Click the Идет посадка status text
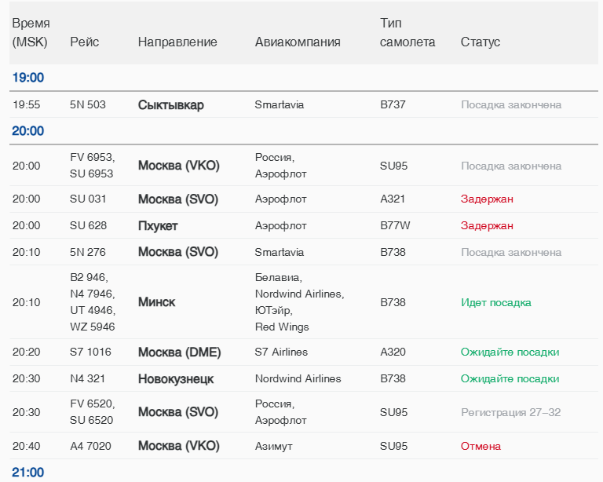Screen dimensions: 603x482 495,302
